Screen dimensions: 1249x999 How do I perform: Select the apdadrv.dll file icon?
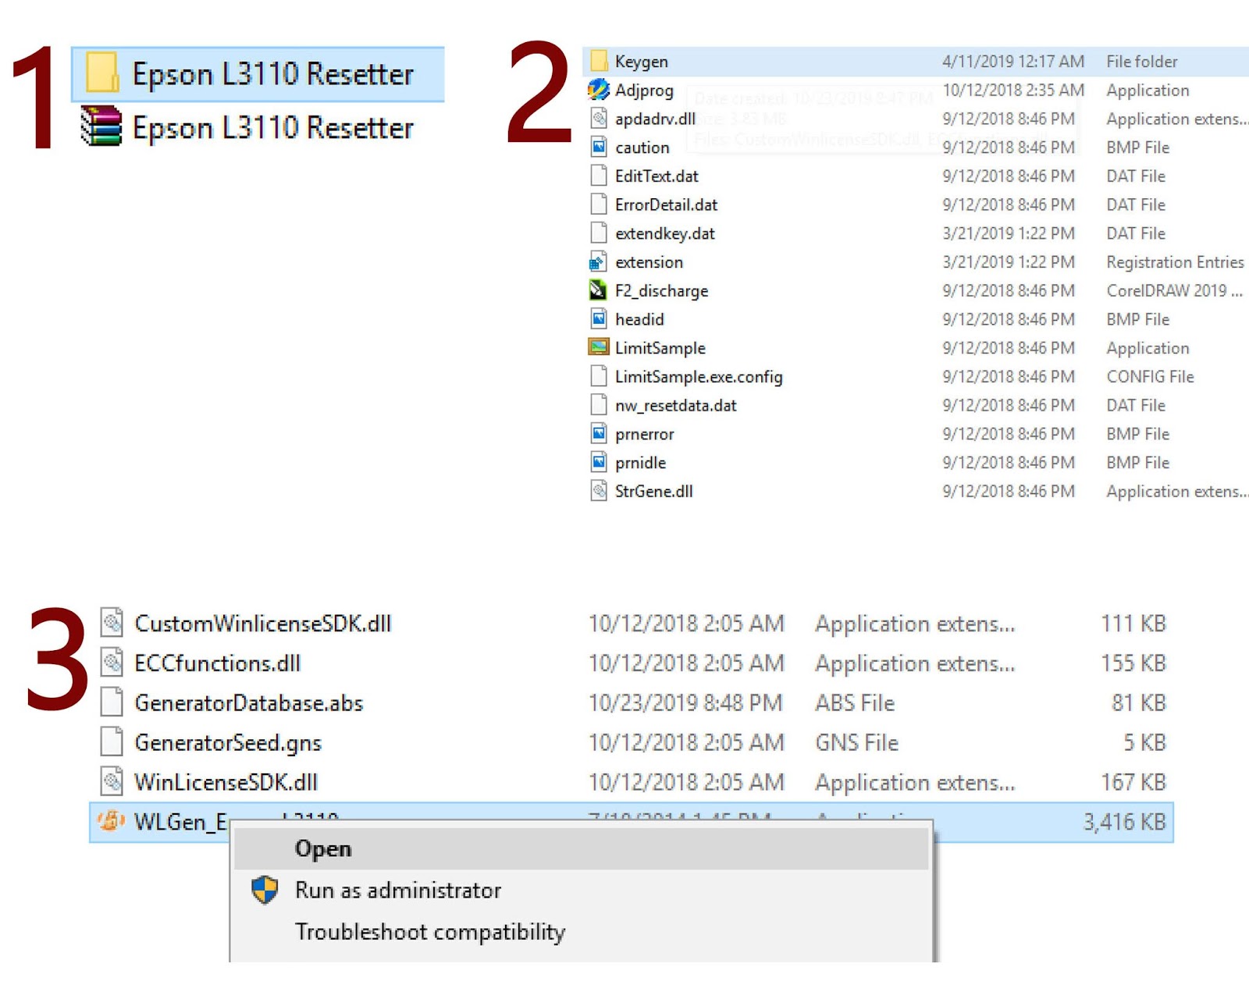[x=597, y=119]
